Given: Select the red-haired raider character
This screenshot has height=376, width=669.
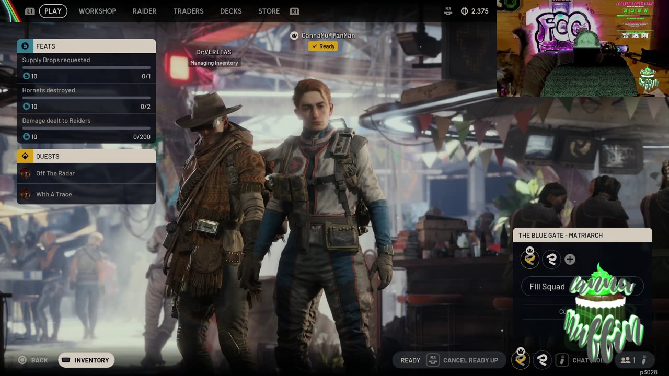Looking at the screenshot, I should 327,225.
